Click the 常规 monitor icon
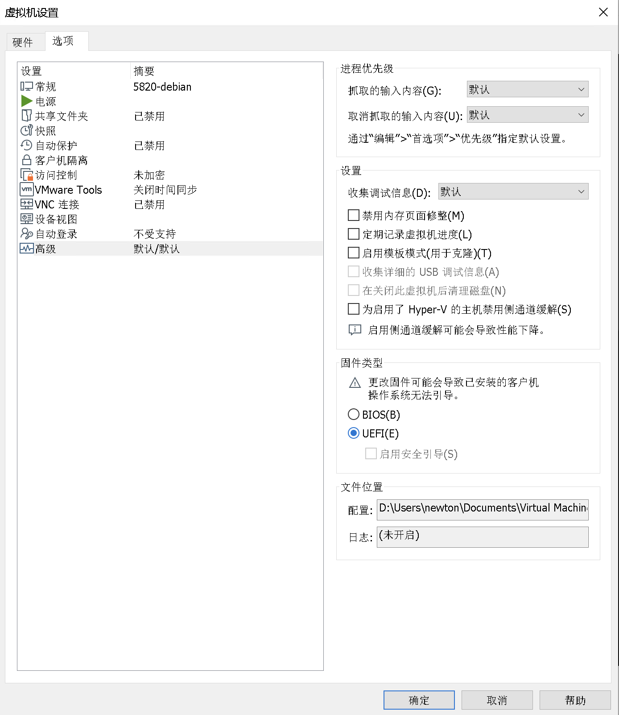This screenshot has height=715, width=619. 27,86
